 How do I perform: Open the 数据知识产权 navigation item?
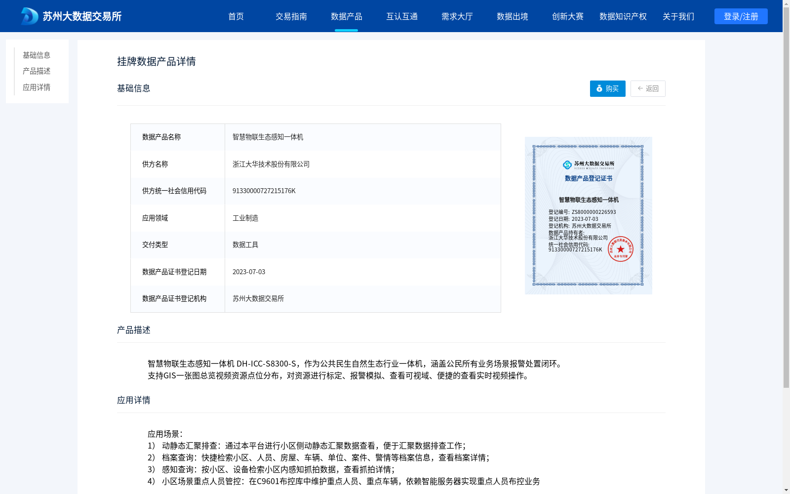pyautogui.click(x=623, y=16)
